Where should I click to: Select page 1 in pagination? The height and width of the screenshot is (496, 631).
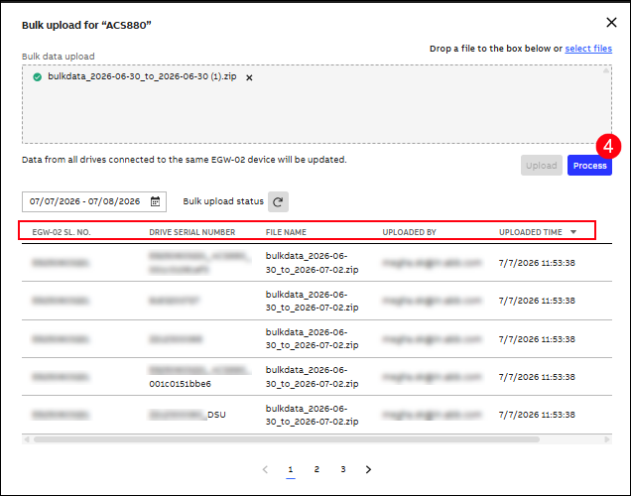pos(291,469)
